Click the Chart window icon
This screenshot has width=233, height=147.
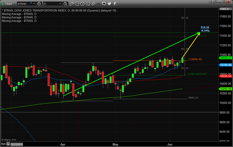tap(3, 4)
